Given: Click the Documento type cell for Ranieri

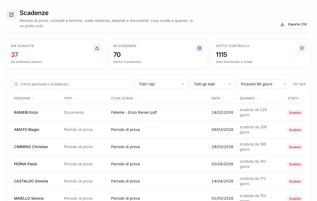Looking at the screenshot, I should [74, 112].
